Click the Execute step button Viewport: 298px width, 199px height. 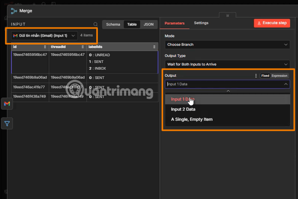272,23
